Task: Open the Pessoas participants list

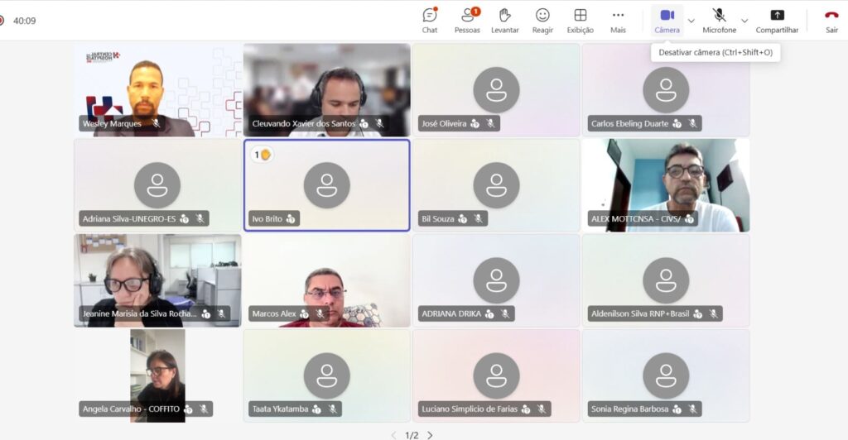Action: pyautogui.click(x=467, y=20)
